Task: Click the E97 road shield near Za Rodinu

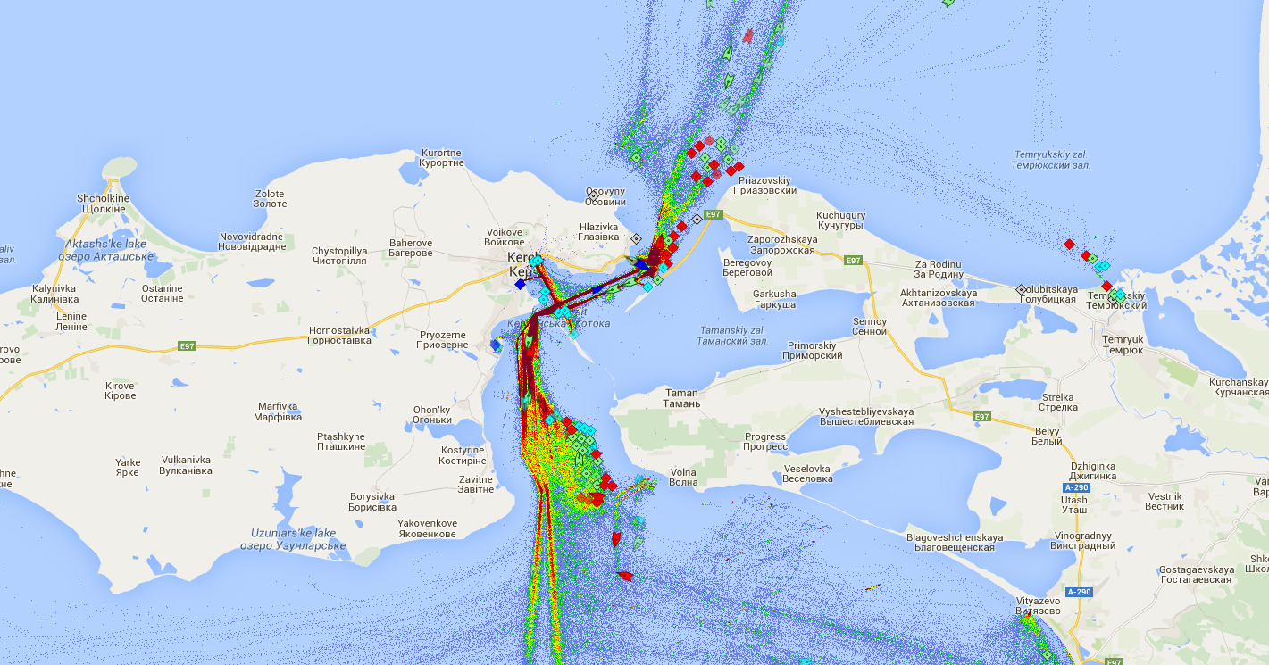Action: (x=854, y=260)
